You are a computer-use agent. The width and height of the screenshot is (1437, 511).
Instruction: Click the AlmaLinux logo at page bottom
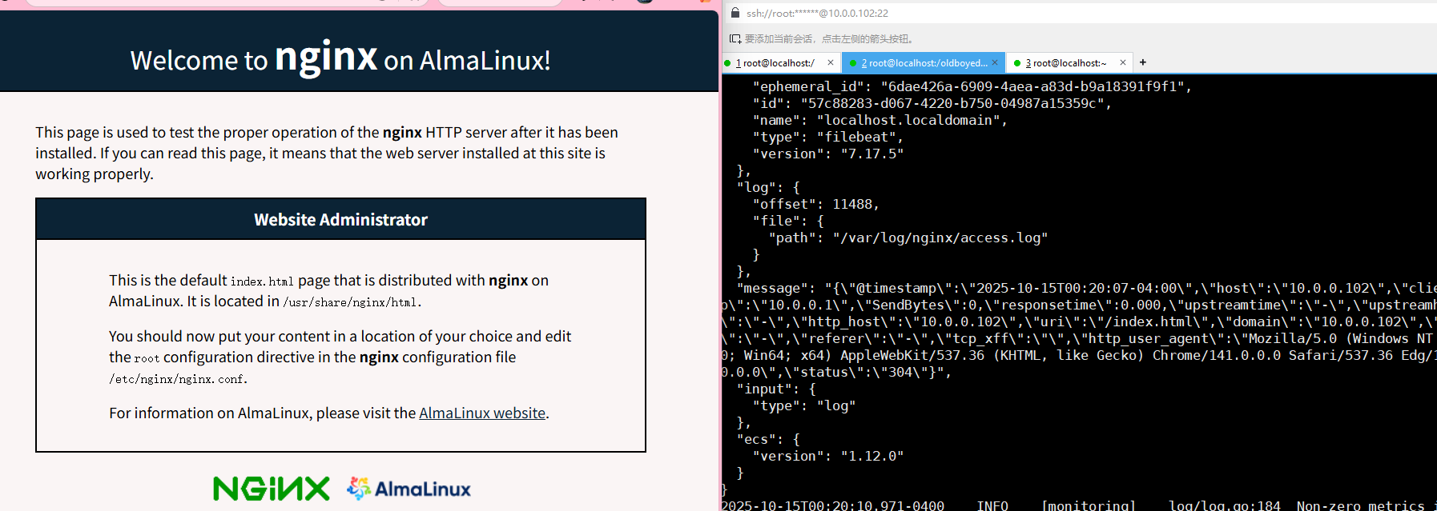409,489
